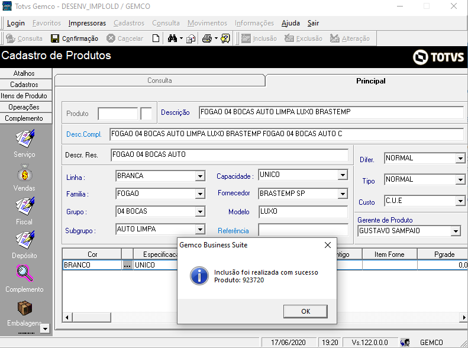The width and height of the screenshot is (468, 348).
Task: Click the help question mark icon
Action: [x=225, y=38]
